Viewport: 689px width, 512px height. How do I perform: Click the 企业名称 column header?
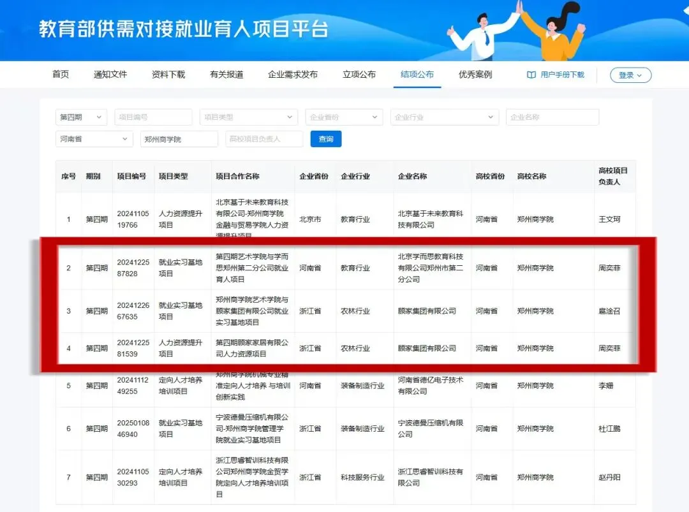[412, 176]
